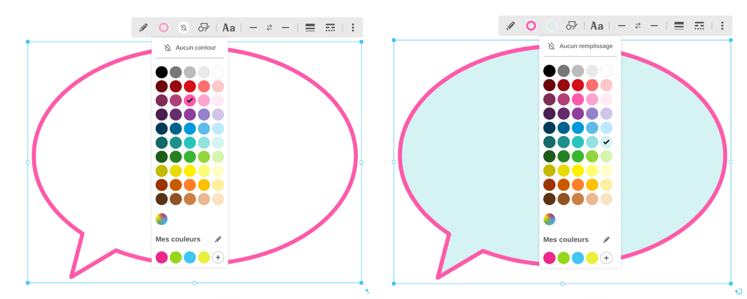Select the checked pink swatch in contour palette

coord(190,100)
